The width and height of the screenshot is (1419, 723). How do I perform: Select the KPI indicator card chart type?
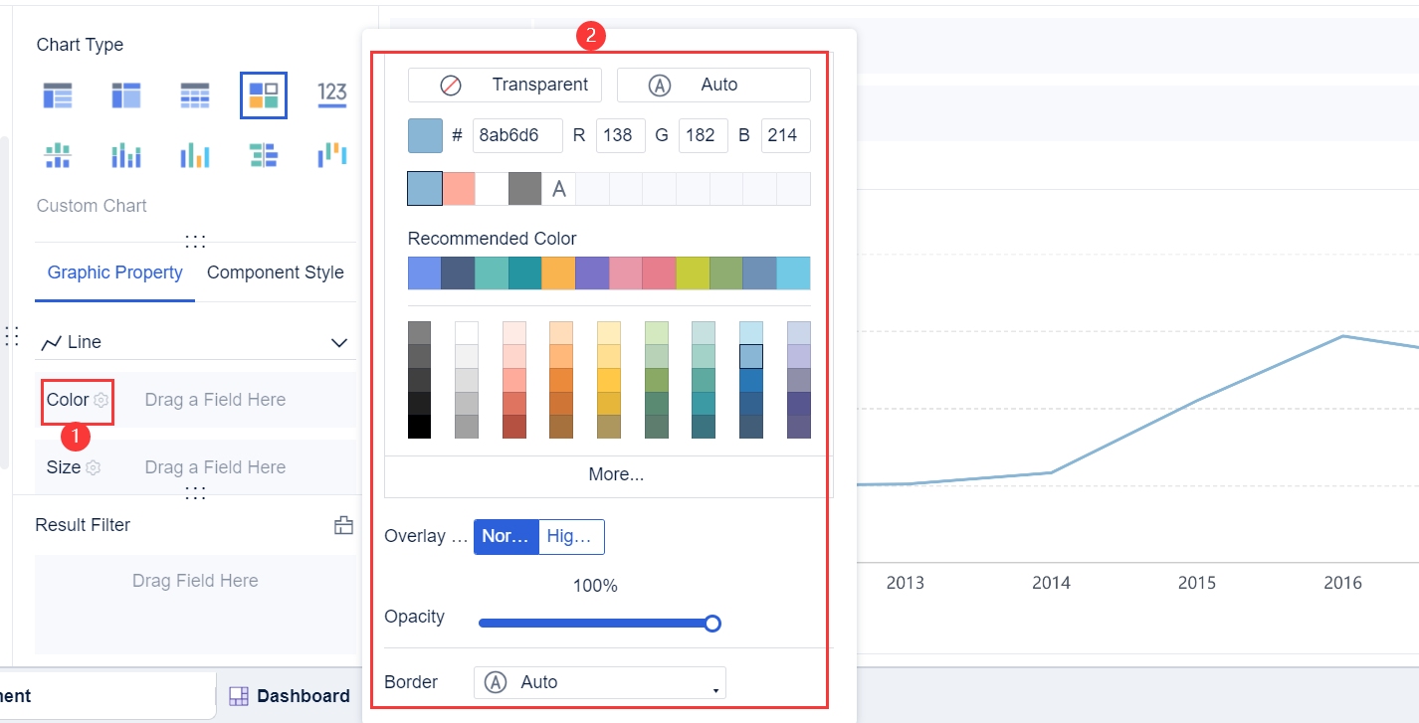(x=331, y=95)
